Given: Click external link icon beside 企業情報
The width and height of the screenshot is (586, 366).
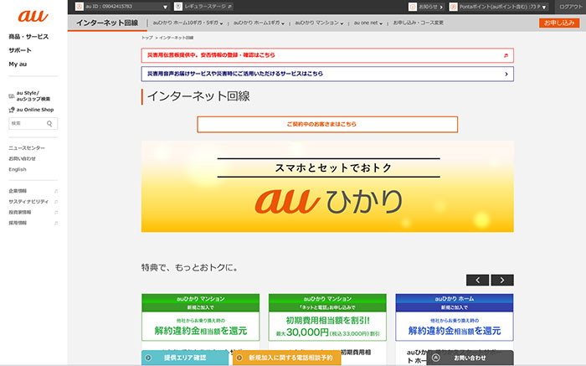Looking at the screenshot, I should (56, 191).
